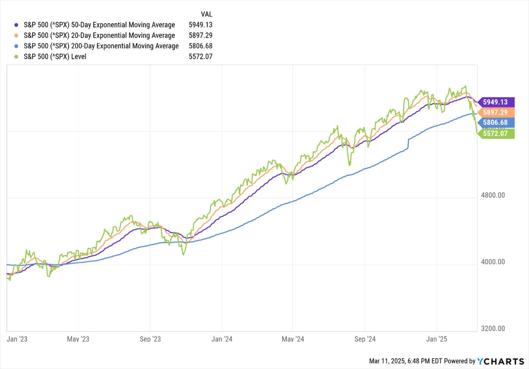This screenshot has width=529, height=369.
Task: Click the 3200.00 y-axis label
Action: coord(493,329)
